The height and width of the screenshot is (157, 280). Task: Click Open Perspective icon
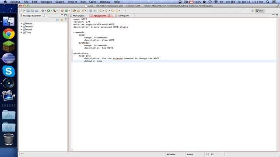(253, 10)
